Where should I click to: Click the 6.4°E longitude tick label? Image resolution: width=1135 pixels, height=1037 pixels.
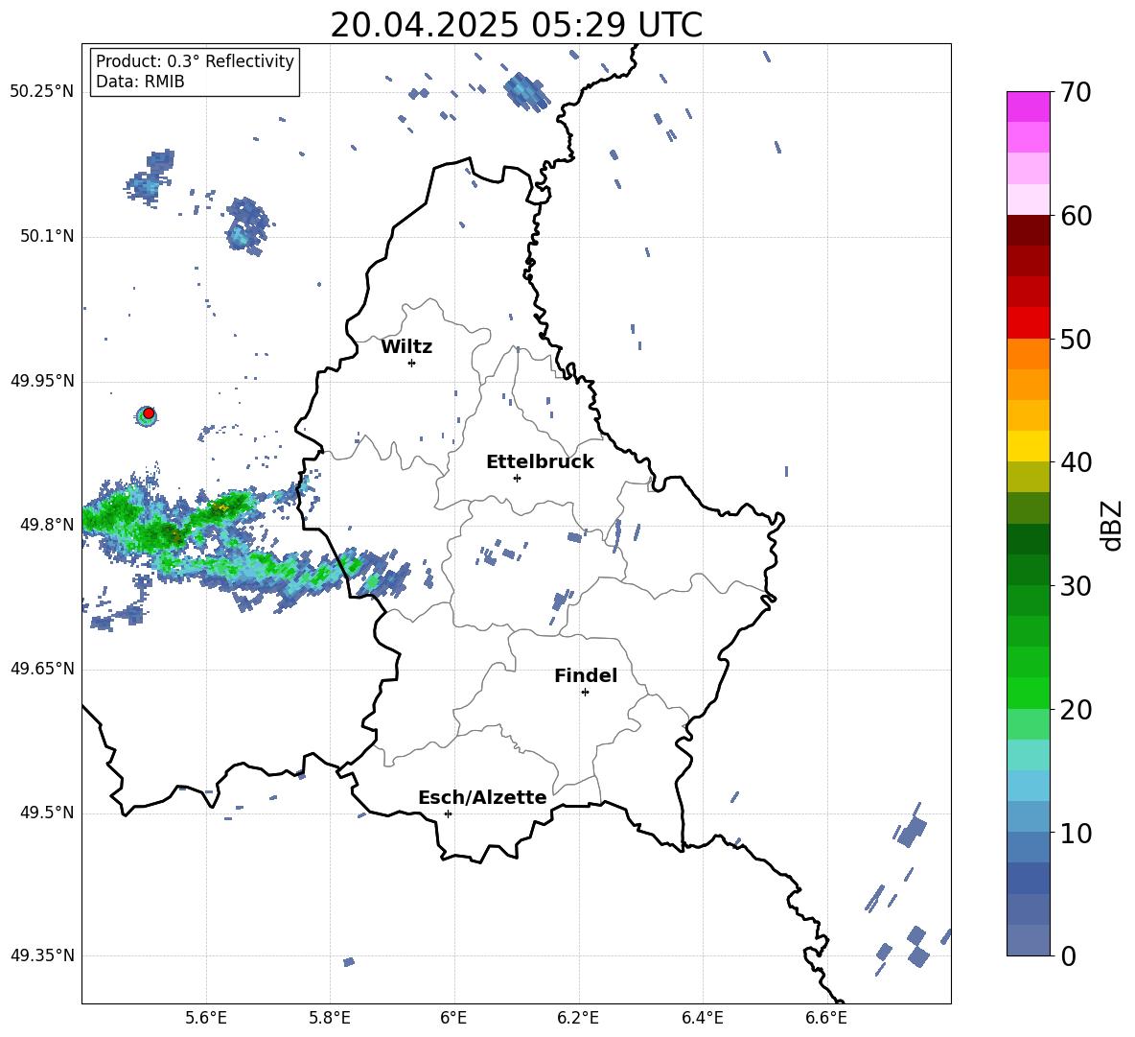coord(702,1018)
